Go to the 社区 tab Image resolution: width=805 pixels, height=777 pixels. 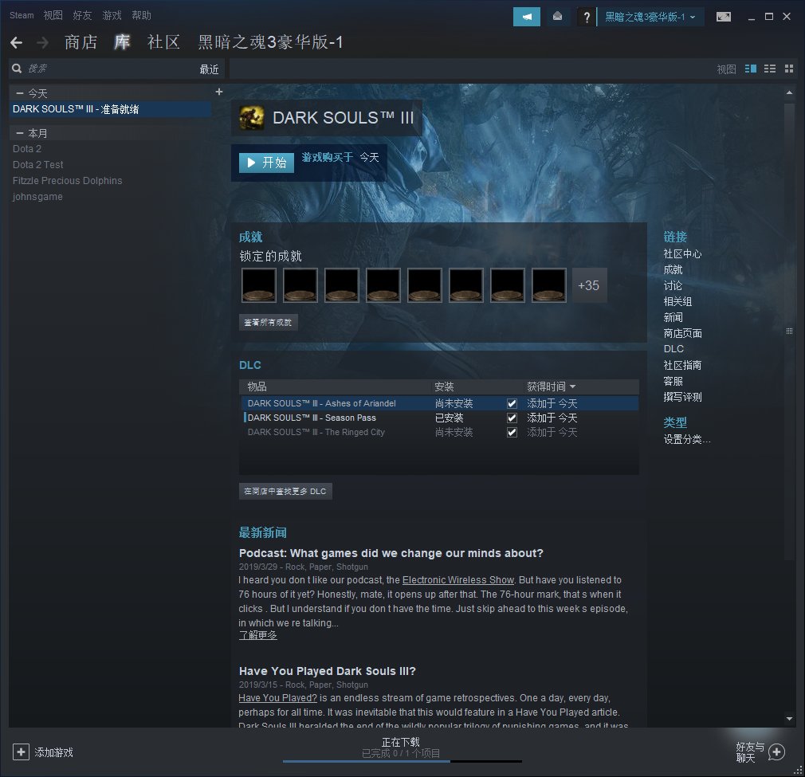[163, 42]
